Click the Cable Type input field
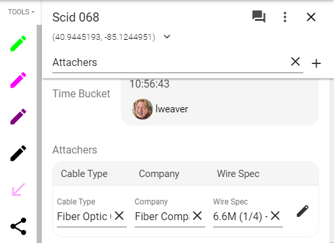Screen dimensions: 334x243 tap(84, 216)
